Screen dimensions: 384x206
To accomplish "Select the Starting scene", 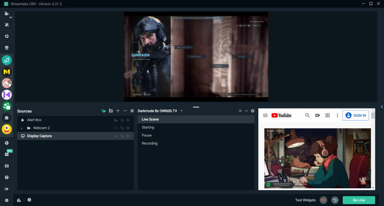I will point(196,127).
